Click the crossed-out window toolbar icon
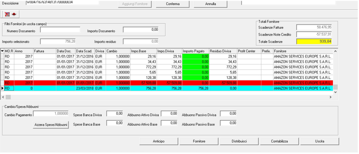This screenshot has width=359, height=154. pyautogui.click(x=7, y=14)
